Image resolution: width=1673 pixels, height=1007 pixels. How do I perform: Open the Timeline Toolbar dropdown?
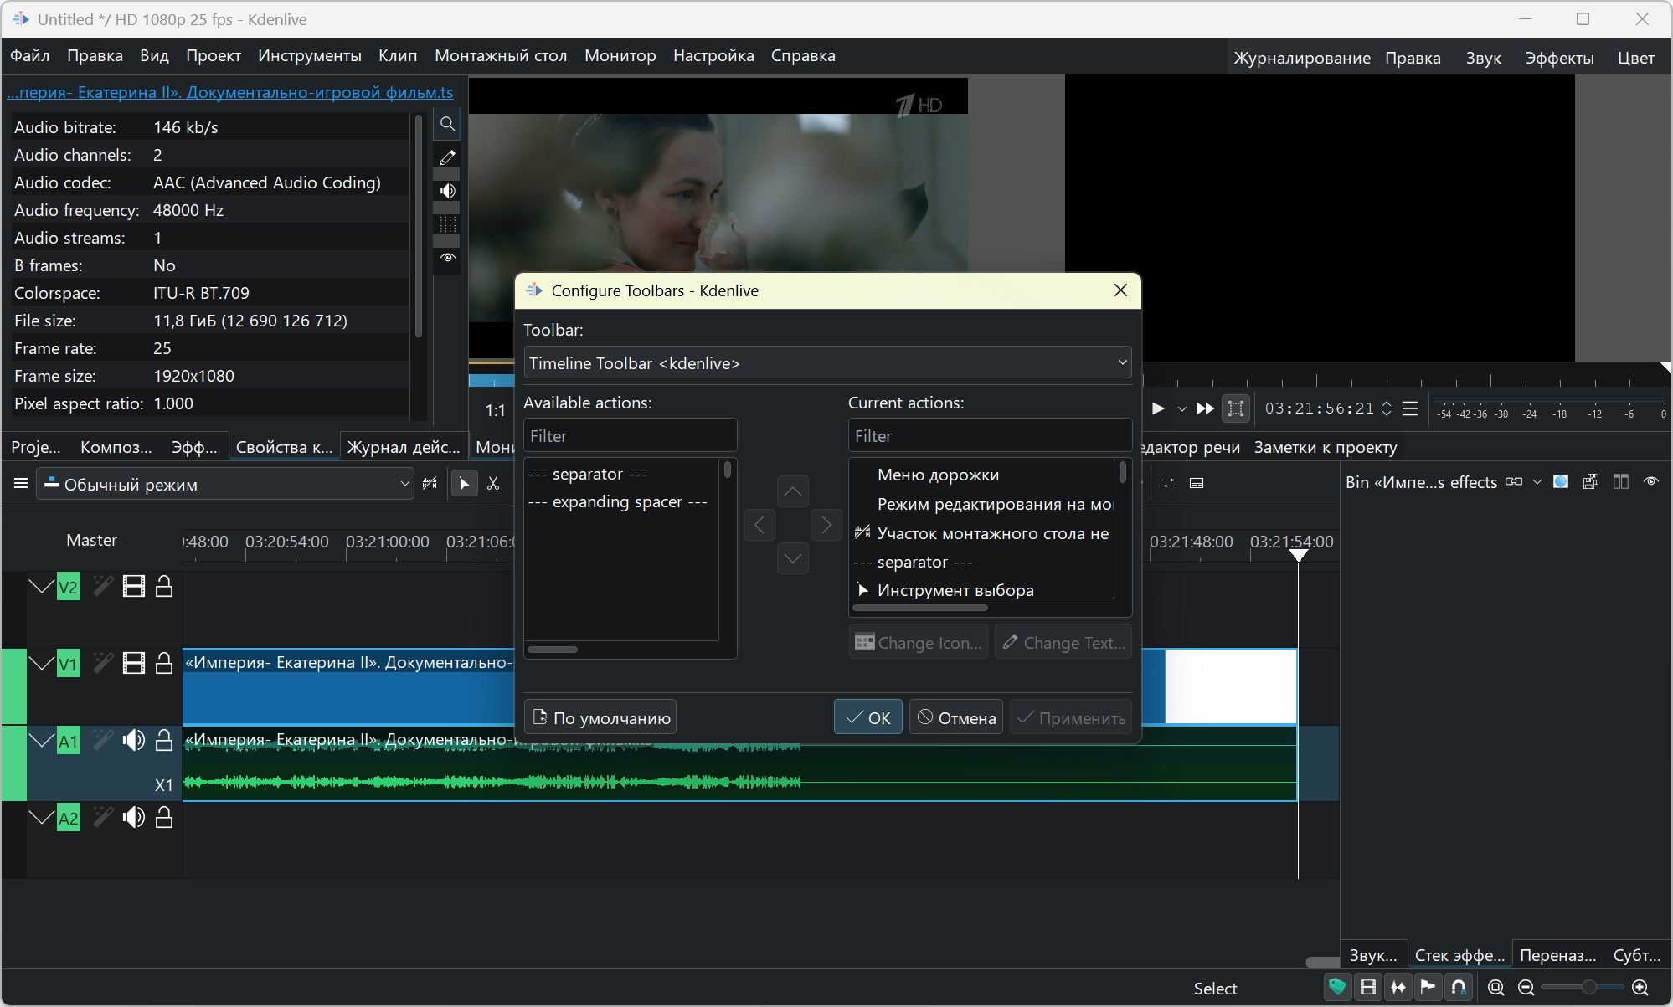click(827, 363)
